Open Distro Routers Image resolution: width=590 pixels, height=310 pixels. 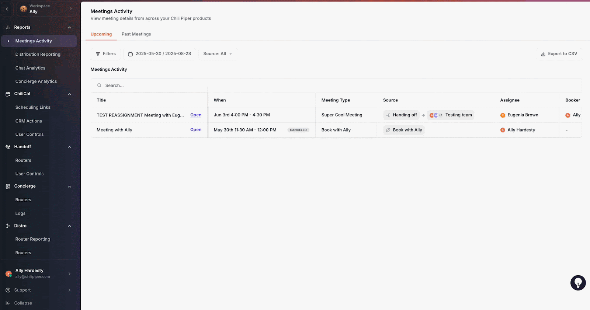point(23,253)
